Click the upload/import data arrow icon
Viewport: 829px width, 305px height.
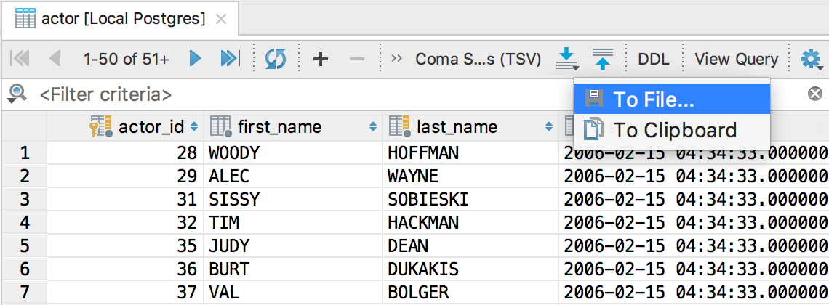pos(603,59)
